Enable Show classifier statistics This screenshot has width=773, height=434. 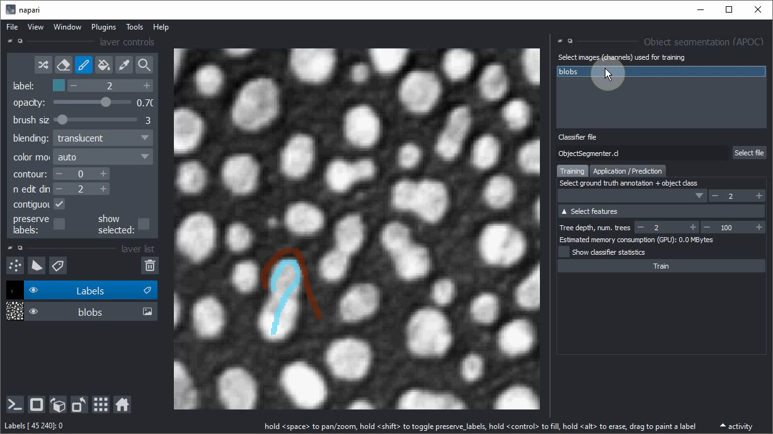pyautogui.click(x=564, y=252)
